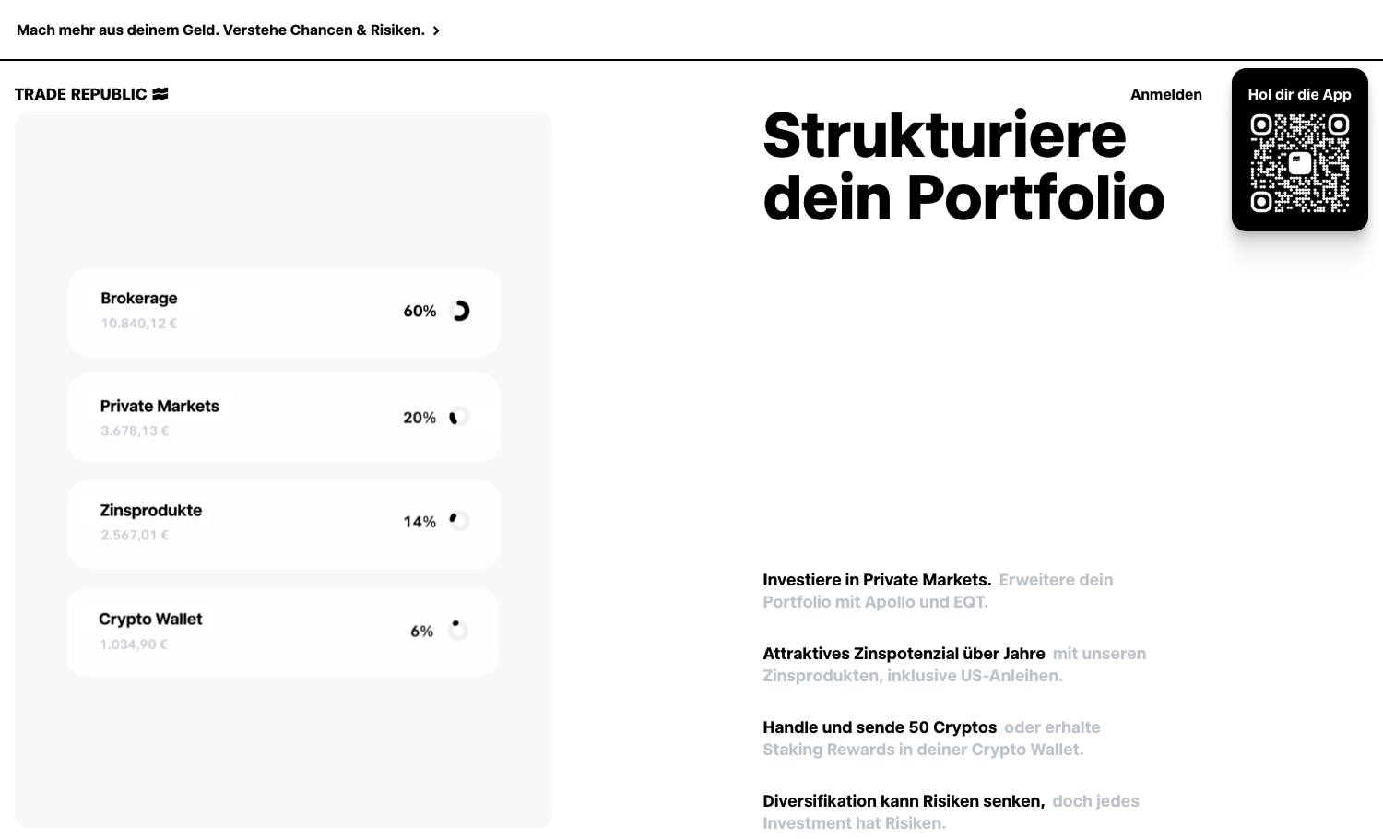The height and width of the screenshot is (839, 1383).
Task: Click grey text 'Staking Rewards in deiner Crypto Wallet.'
Action: pyautogui.click(x=923, y=750)
